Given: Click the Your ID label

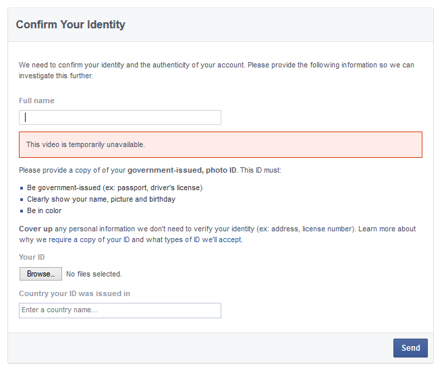Looking at the screenshot, I should [x=32, y=257].
